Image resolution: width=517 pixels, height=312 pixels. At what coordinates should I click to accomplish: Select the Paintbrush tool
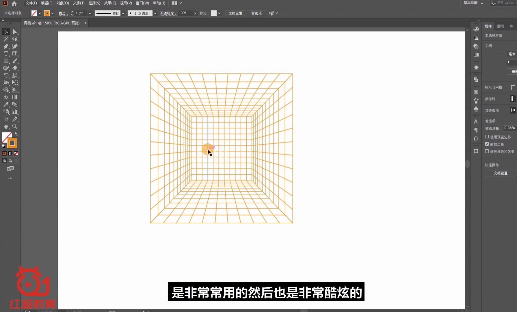coord(15,61)
